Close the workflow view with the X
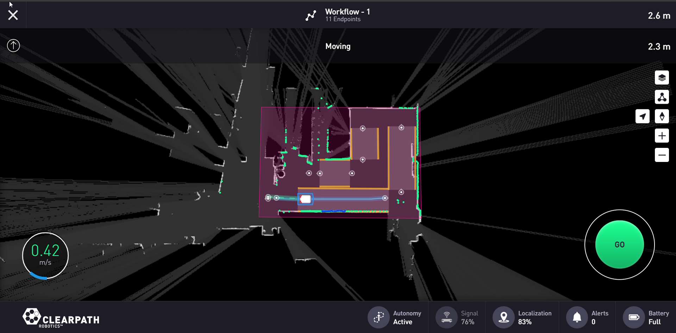676x333 pixels. (13, 15)
